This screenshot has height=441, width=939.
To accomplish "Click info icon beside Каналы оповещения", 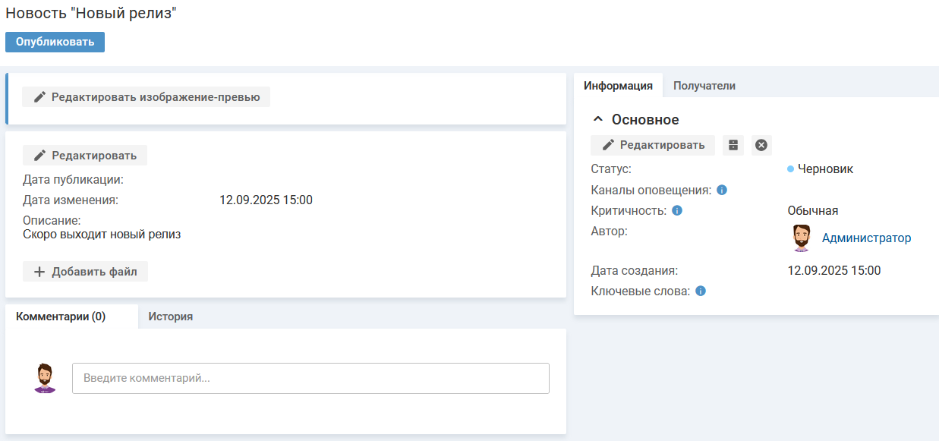I will [x=722, y=190].
